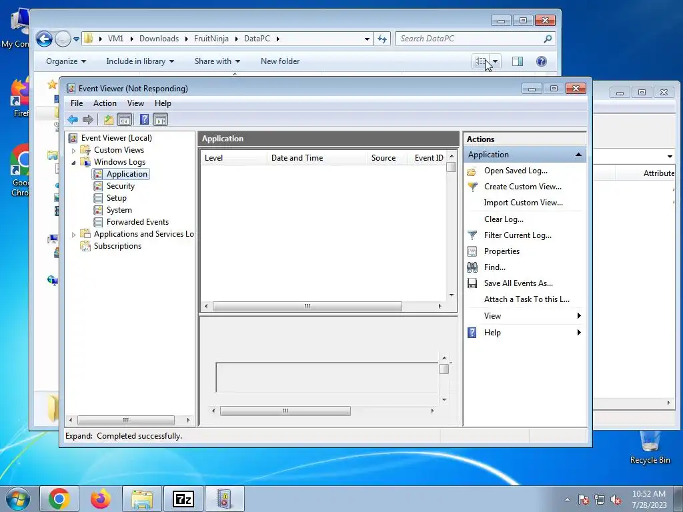Open the Recycle Bin desktop icon

pos(650,447)
